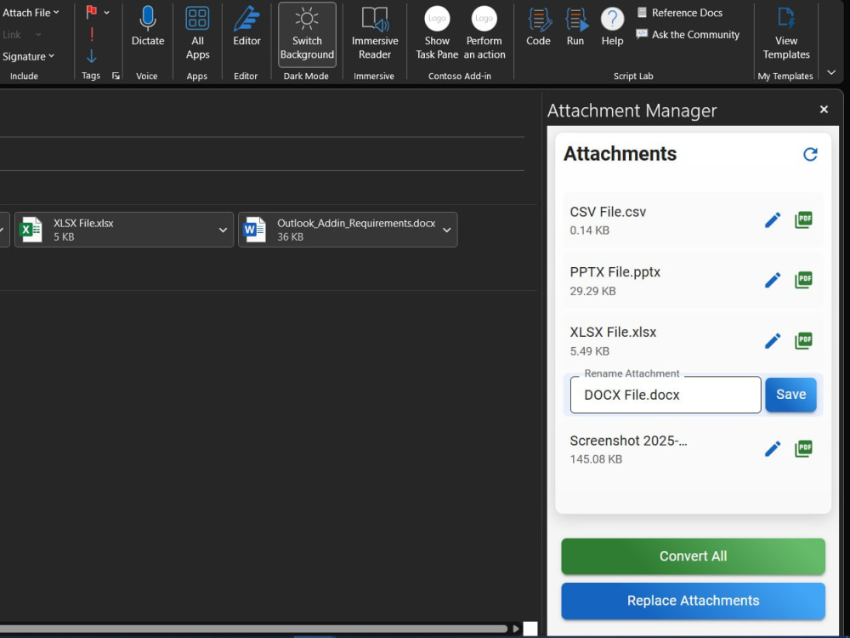
Task: Open Script Lab Code editor
Action: tap(538, 26)
